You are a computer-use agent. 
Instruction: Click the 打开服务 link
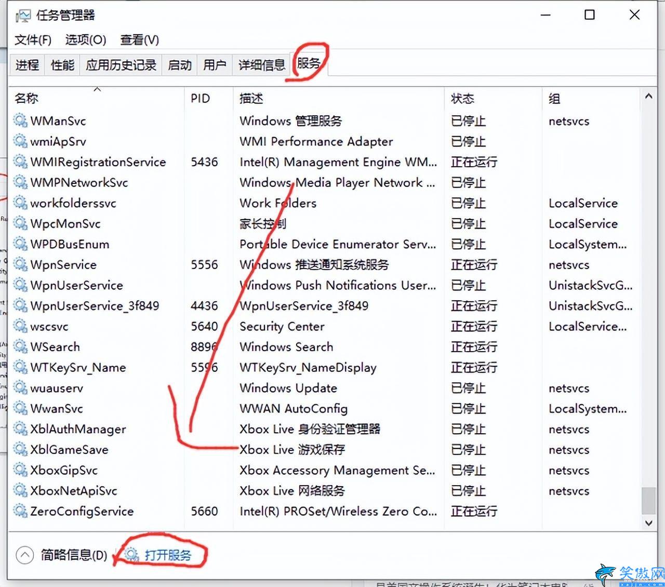[168, 555]
